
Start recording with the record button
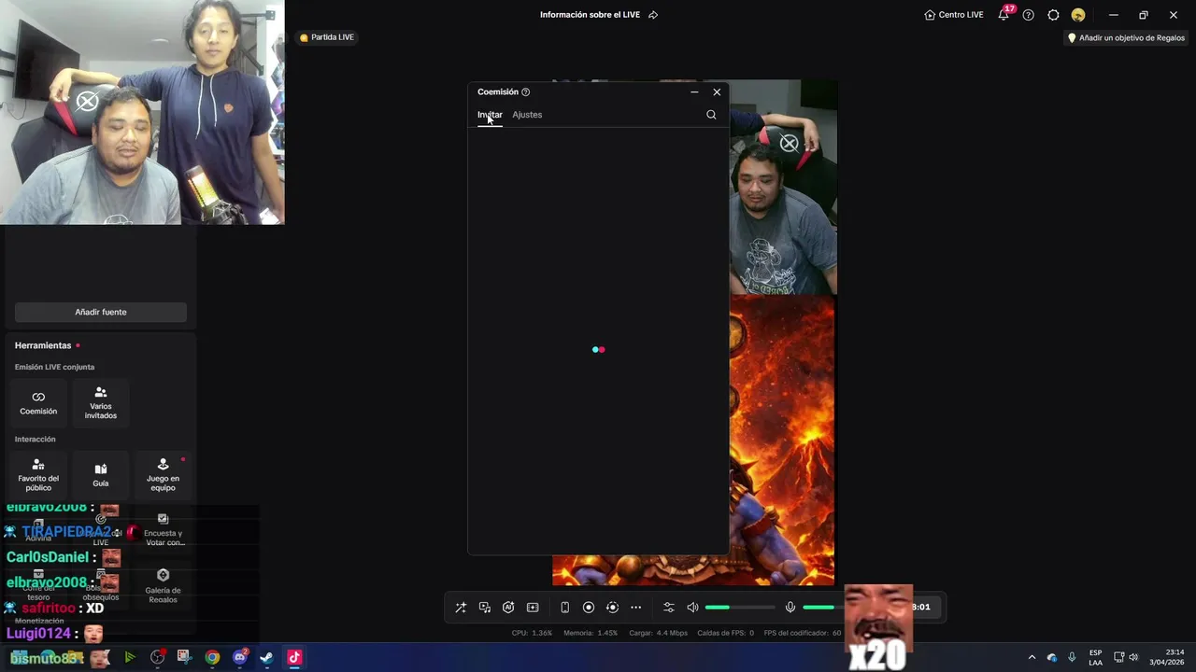coord(589,608)
